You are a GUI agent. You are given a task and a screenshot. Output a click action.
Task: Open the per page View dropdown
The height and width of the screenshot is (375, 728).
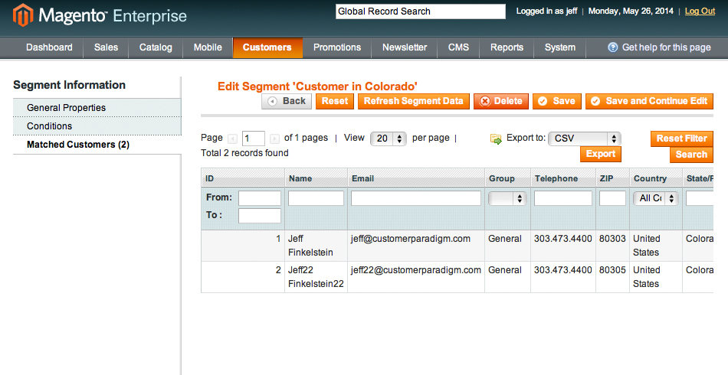coord(389,139)
